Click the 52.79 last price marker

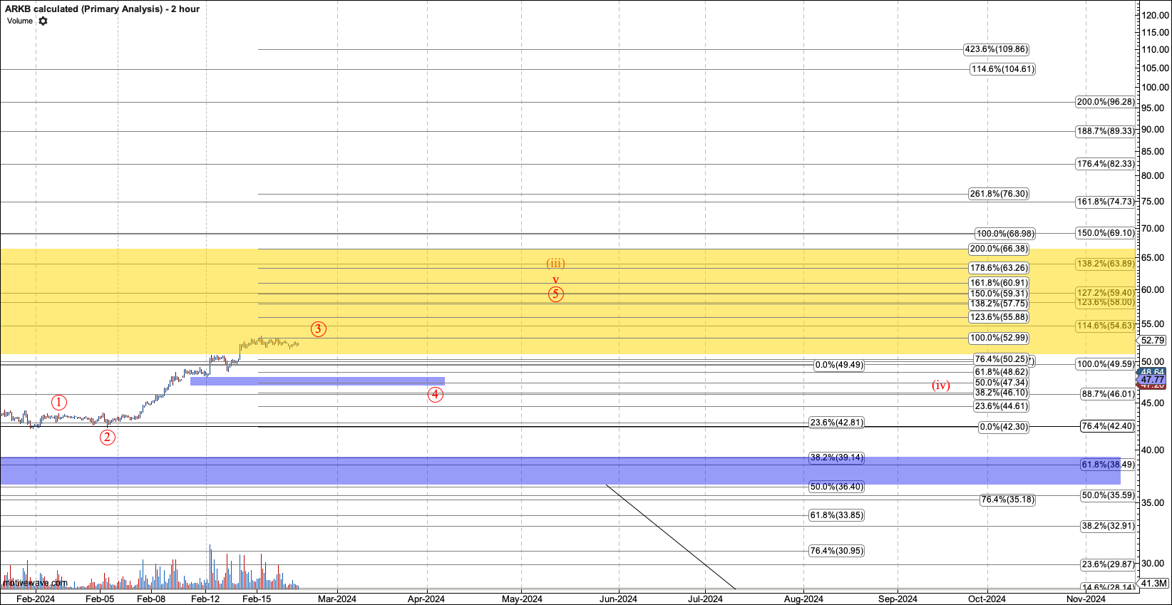pyautogui.click(x=1153, y=341)
